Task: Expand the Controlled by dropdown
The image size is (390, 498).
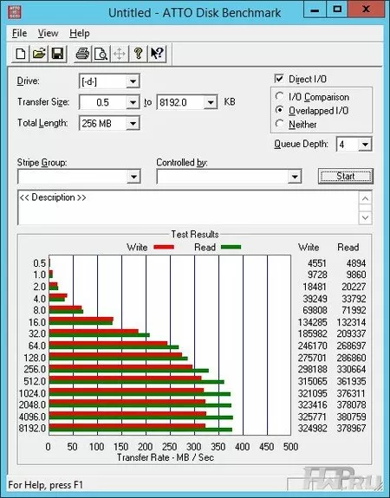Action: [295, 177]
